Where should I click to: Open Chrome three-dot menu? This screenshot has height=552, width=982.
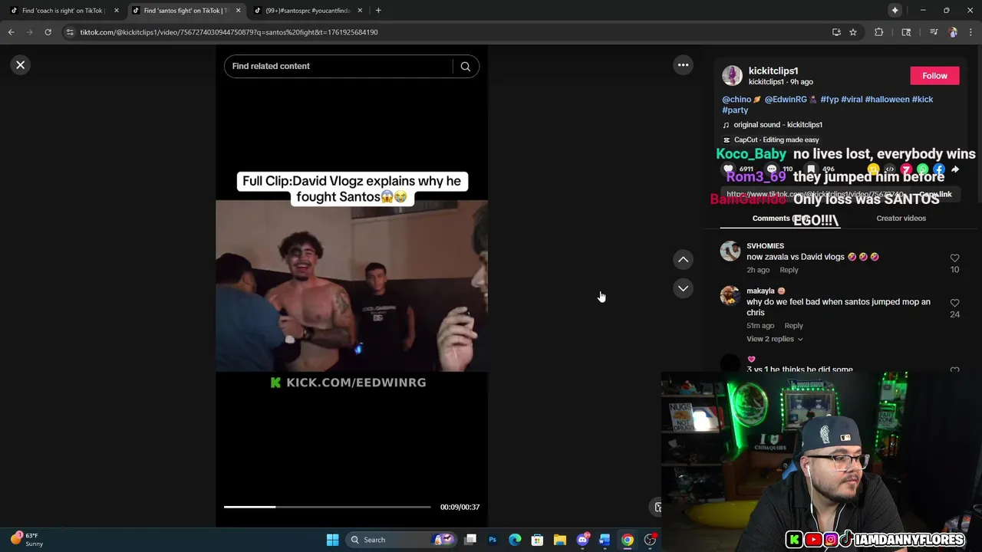coord(970,32)
